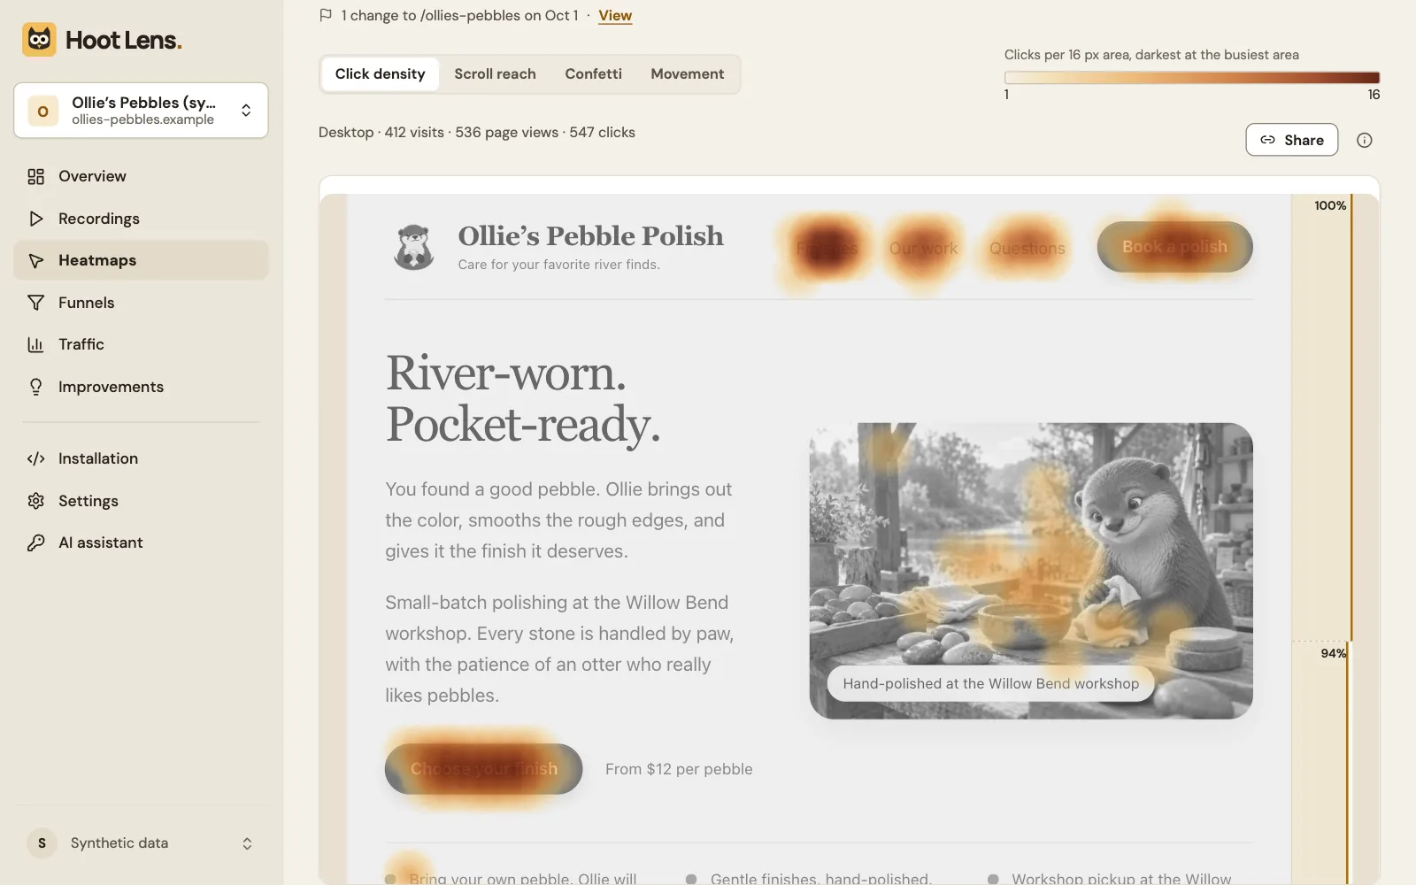Click Choose your finish button in preview
The width and height of the screenshot is (1416, 885).
483,769
